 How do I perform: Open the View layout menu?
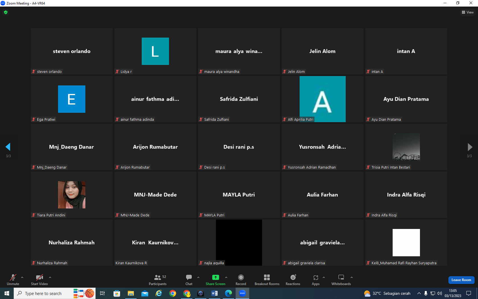(x=467, y=12)
